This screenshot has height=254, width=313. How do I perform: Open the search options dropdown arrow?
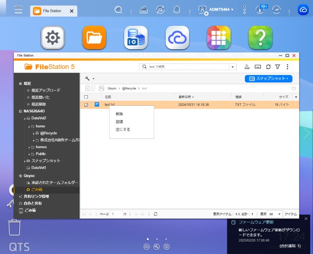click(232, 67)
